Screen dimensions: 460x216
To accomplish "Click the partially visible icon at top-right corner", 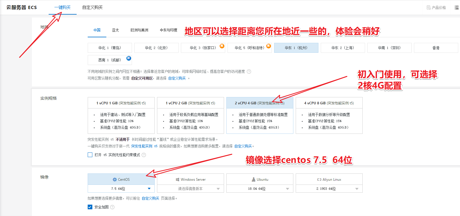I will [457, 8].
